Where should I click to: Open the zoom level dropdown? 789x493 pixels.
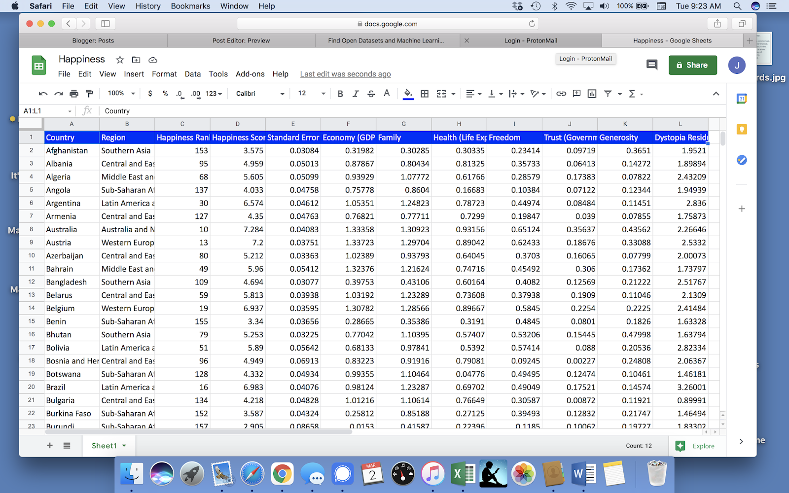tap(121, 94)
